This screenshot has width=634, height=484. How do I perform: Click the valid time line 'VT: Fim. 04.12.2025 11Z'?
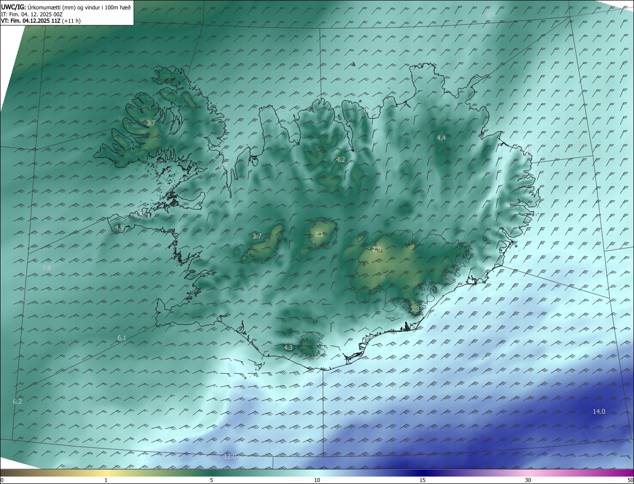click(30, 21)
